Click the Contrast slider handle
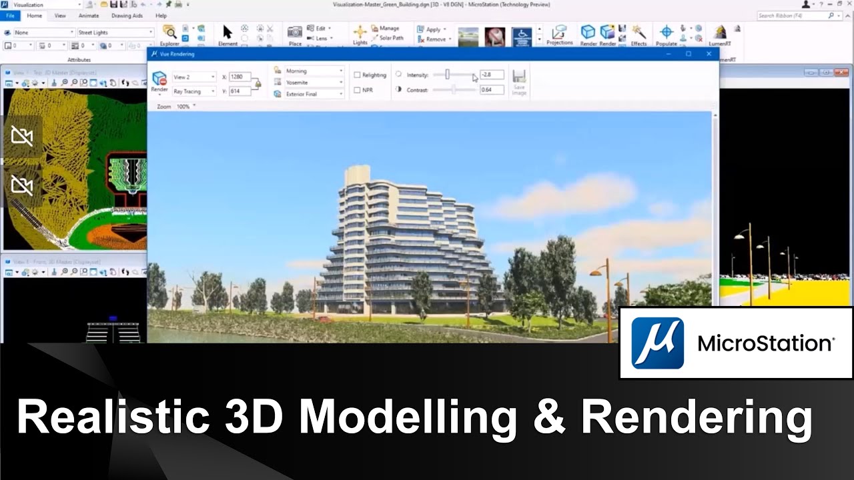The height and width of the screenshot is (480, 854). coord(454,89)
